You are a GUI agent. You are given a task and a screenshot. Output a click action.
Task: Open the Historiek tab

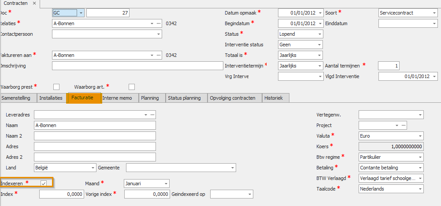tap(272, 98)
